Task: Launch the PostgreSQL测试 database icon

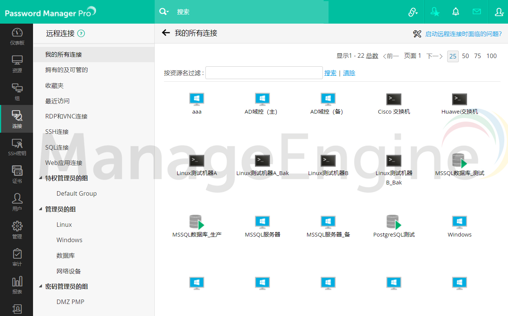Action: point(394,222)
